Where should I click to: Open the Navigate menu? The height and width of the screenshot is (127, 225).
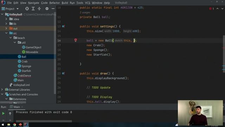(x=34, y=3)
